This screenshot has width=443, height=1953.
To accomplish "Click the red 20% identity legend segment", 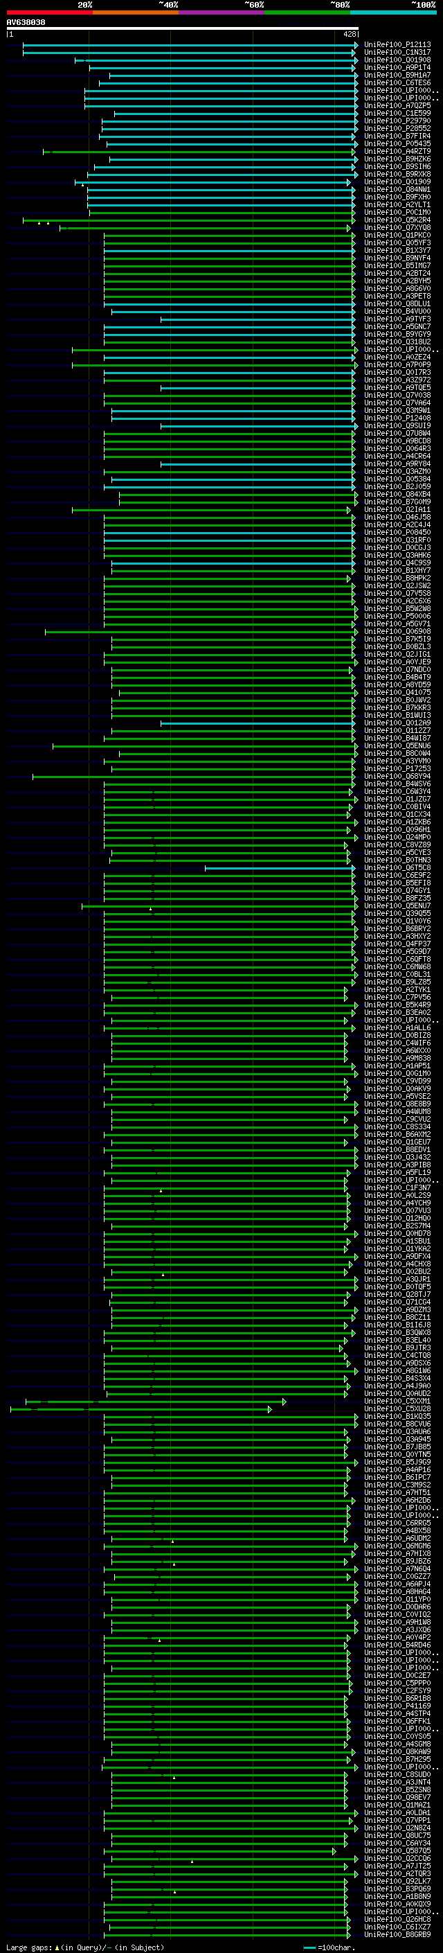I will coord(49,12).
